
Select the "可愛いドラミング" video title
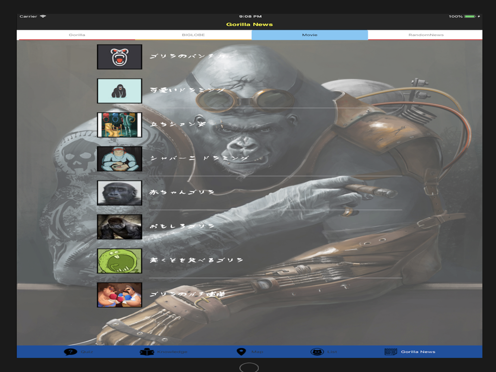[x=187, y=90]
